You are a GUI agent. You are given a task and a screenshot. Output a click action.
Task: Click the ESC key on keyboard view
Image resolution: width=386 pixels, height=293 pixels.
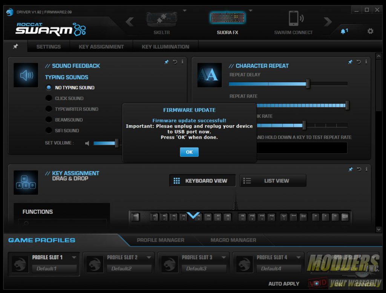click(x=135, y=217)
